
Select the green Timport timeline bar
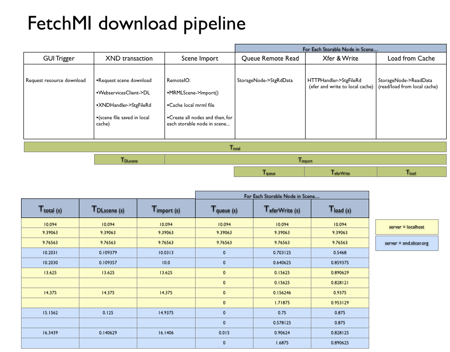(305, 160)
